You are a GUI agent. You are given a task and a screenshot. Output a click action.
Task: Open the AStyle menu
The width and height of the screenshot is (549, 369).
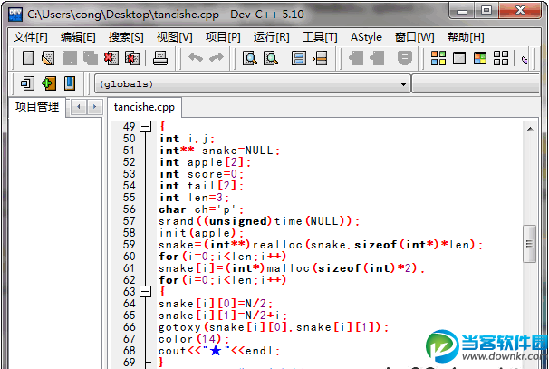[x=366, y=37]
